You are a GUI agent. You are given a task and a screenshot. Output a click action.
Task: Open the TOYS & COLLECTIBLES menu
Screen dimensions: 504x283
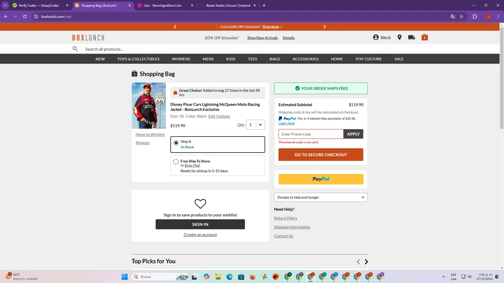click(x=138, y=59)
